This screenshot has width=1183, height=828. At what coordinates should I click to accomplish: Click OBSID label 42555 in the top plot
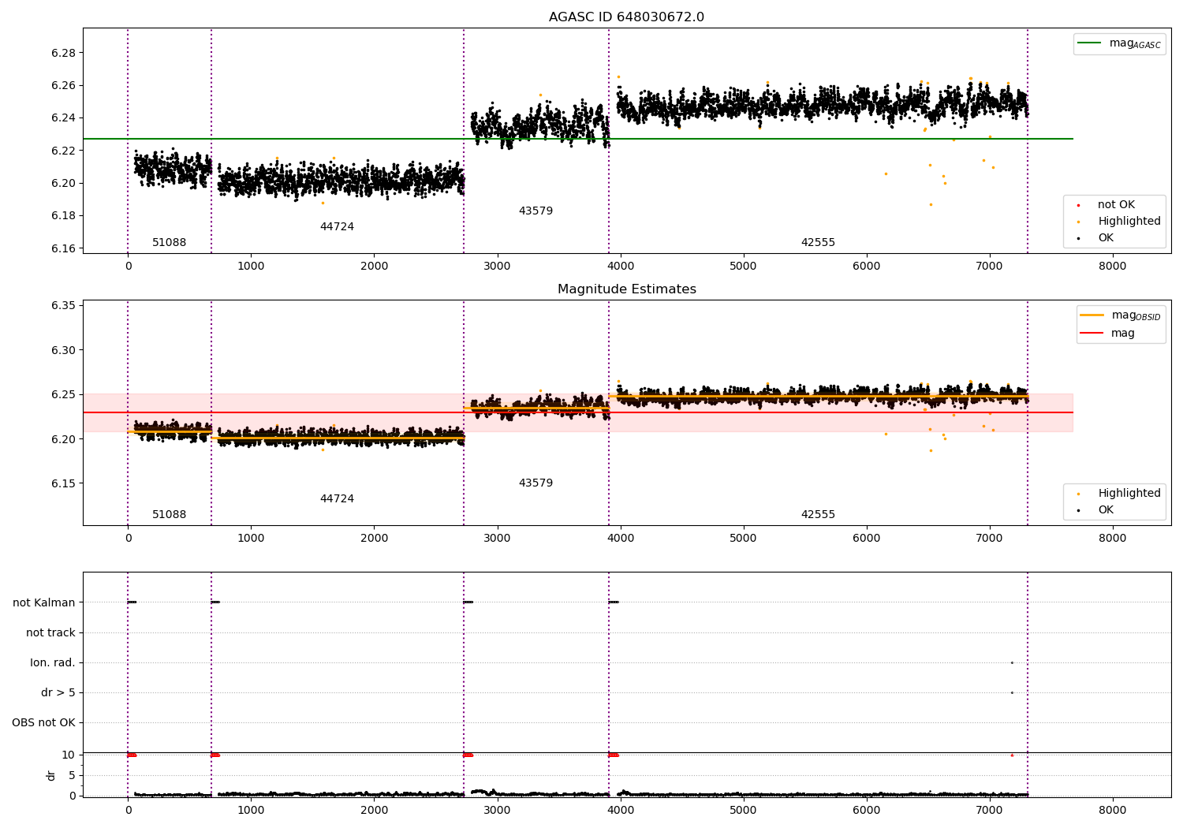click(818, 242)
